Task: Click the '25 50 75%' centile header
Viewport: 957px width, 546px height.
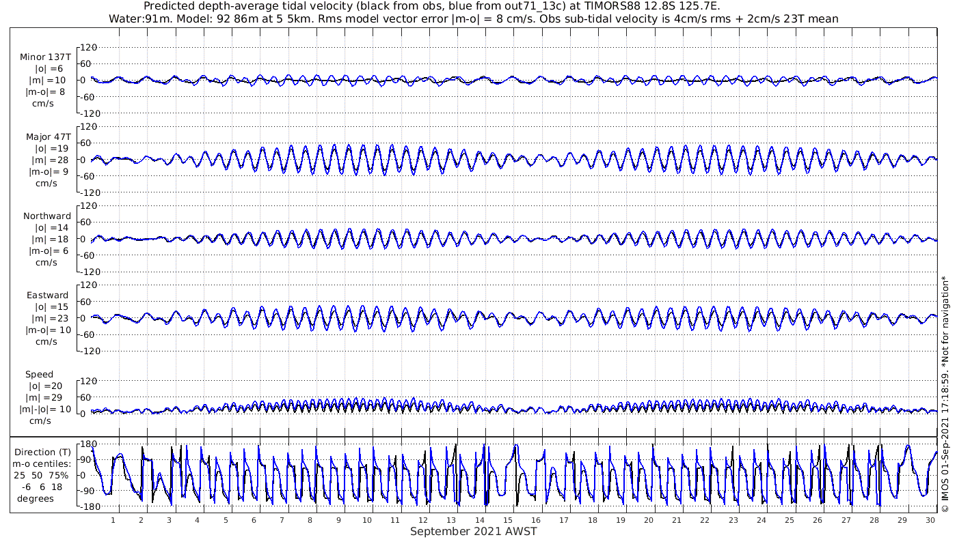Action: coord(40,475)
